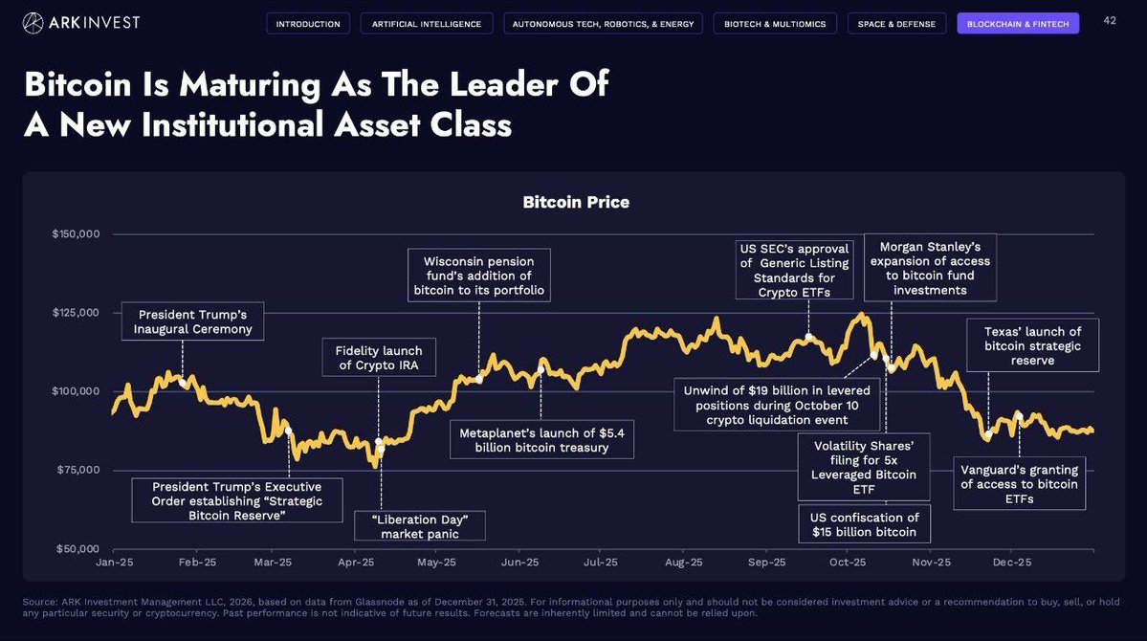The height and width of the screenshot is (641, 1147).
Task: Click the ARK Invest logo icon
Action: pyautogui.click(x=33, y=23)
